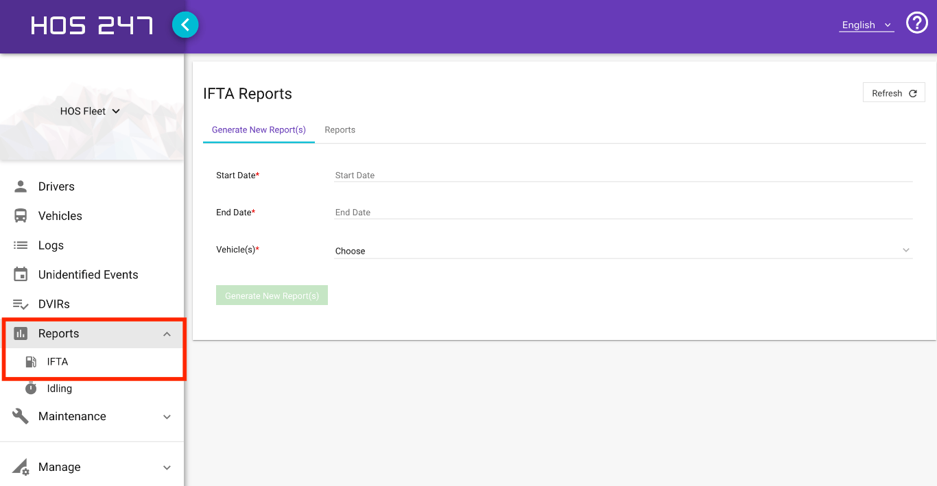Click the Drivers person icon

tap(21, 186)
